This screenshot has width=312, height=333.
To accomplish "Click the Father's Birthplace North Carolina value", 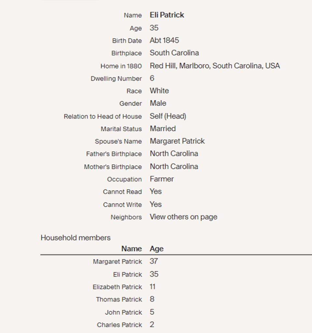I will coord(174,153).
